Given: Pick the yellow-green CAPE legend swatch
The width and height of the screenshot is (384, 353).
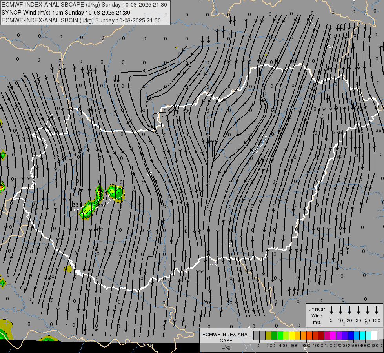Looking at the screenshot, I should (286, 335).
